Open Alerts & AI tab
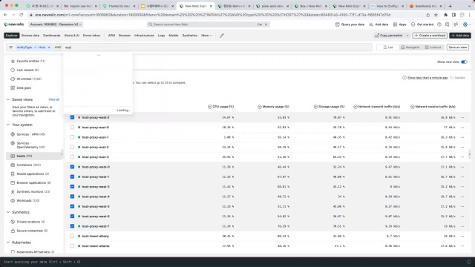The width and height of the screenshot is (475, 267). point(72,36)
